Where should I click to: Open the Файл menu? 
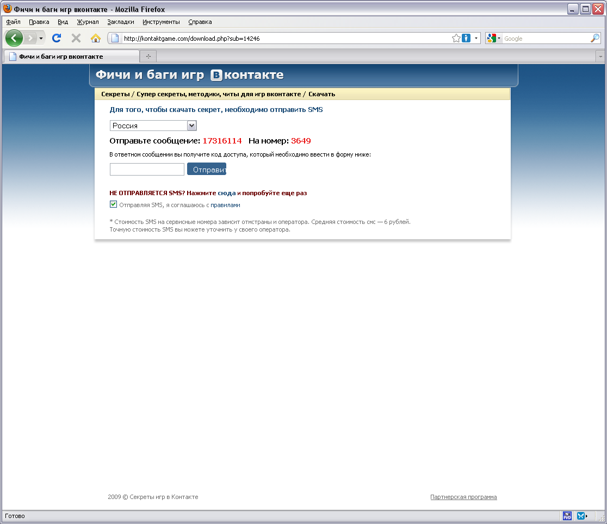pos(13,22)
